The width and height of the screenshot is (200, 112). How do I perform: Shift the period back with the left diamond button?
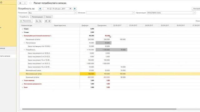pyautogui.click(x=40, y=9)
